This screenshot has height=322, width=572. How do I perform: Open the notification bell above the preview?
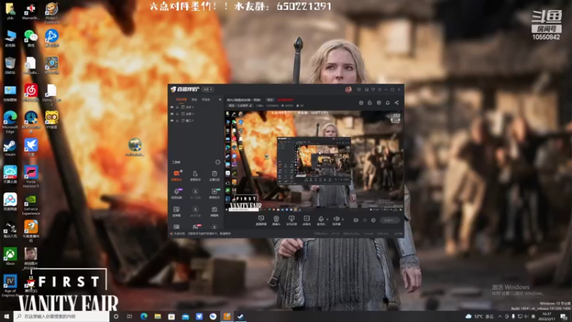pos(388,103)
